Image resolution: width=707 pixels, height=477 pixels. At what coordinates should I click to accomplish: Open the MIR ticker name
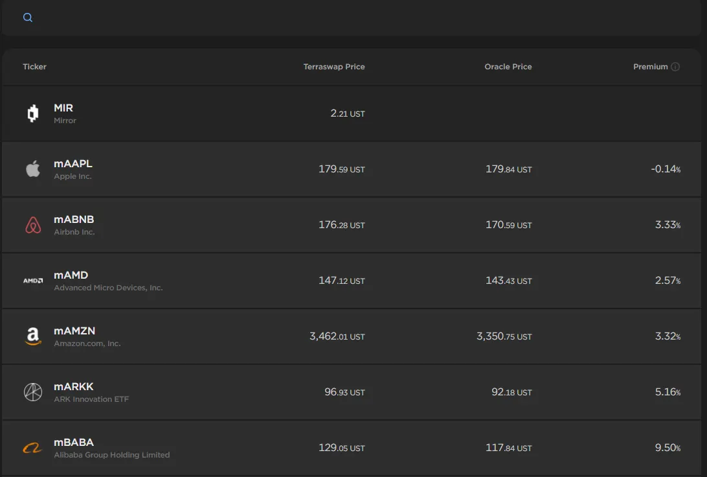63,108
